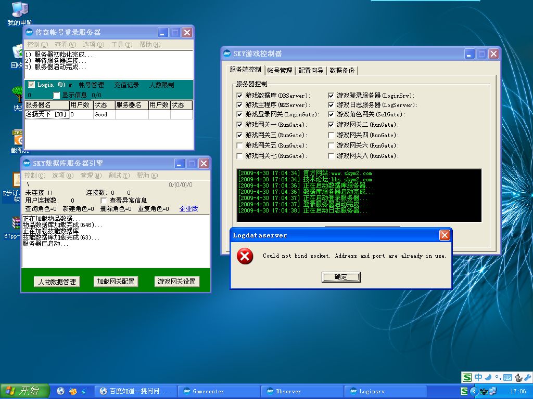Viewport: 533px width, 399px height.
Task: Switch to Loginsrv taskbar button
Action: tap(386, 391)
